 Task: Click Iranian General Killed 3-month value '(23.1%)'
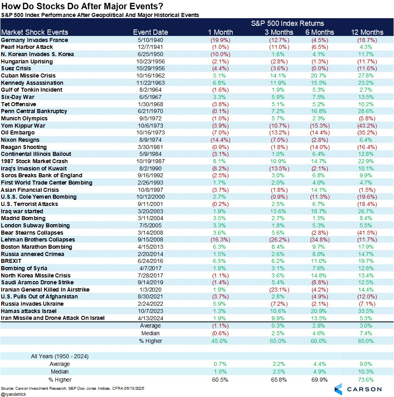point(279,290)
